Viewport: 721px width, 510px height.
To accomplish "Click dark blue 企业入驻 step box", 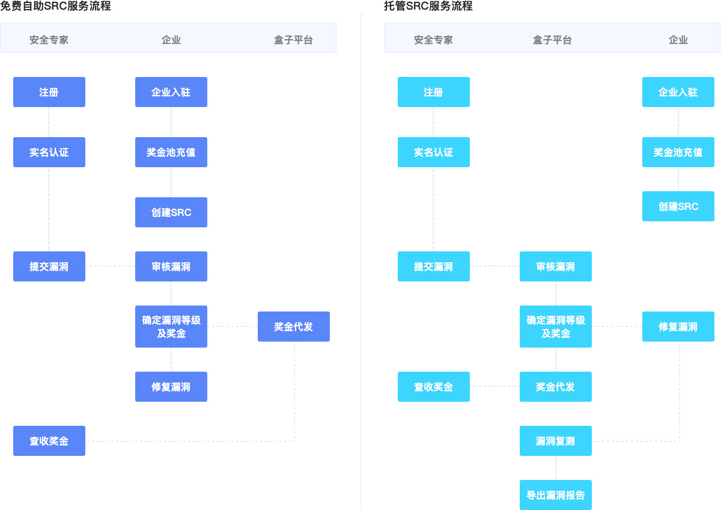I will 171,92.
